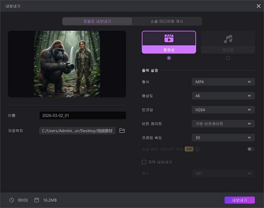Enable the subtitle export checkbox
This screenshot has width=264, height=208.
tap(144, 162)
